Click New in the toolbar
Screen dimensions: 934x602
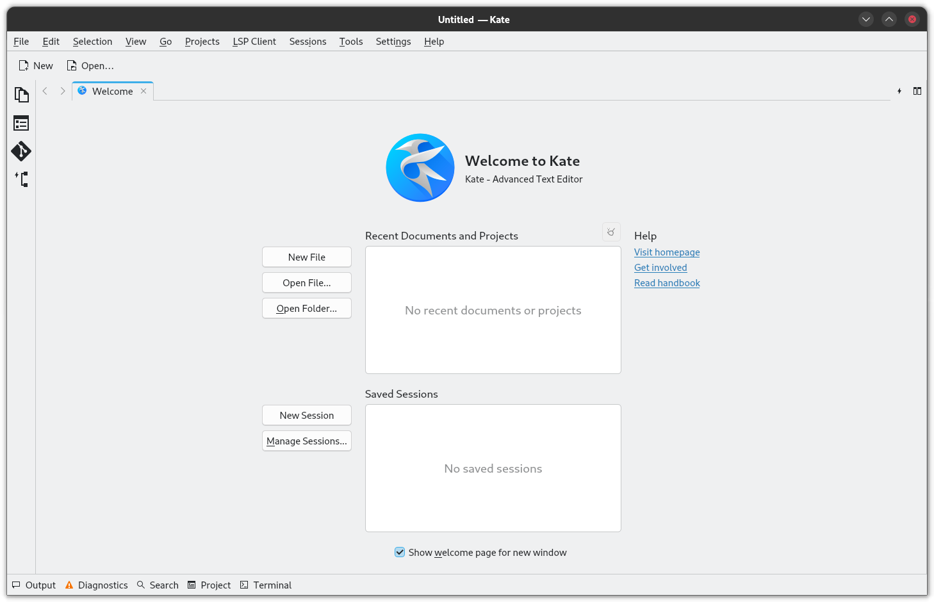pyautogui.click(x=36, y=65)
